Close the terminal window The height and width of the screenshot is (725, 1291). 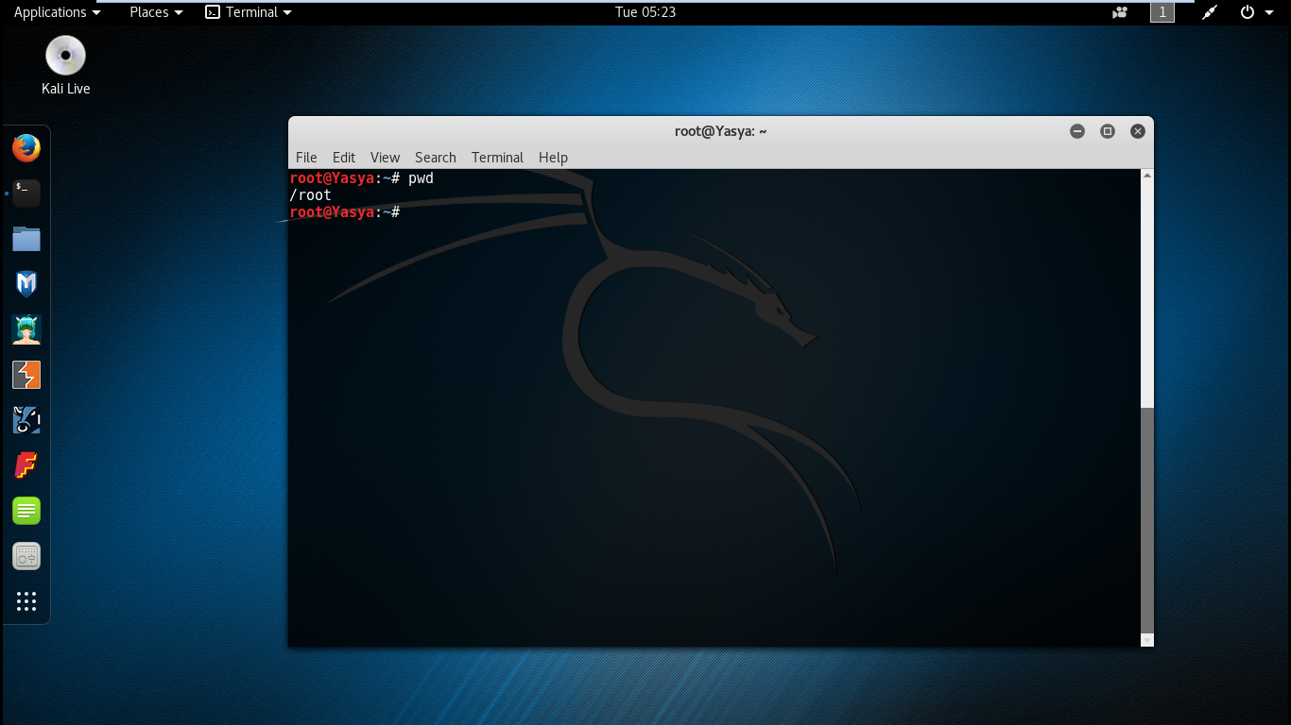(x=1138, y=131)
